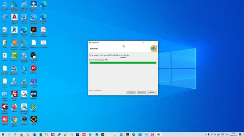Open the taskbar clock and date
The image size is (244, 137).
point(233,134)
